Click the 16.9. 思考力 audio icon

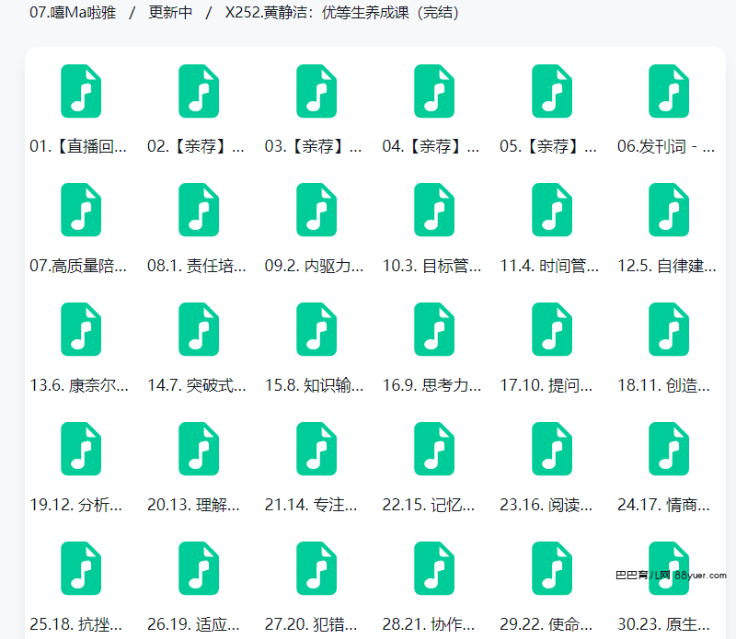pyautogui.click(x=434, y=329)
